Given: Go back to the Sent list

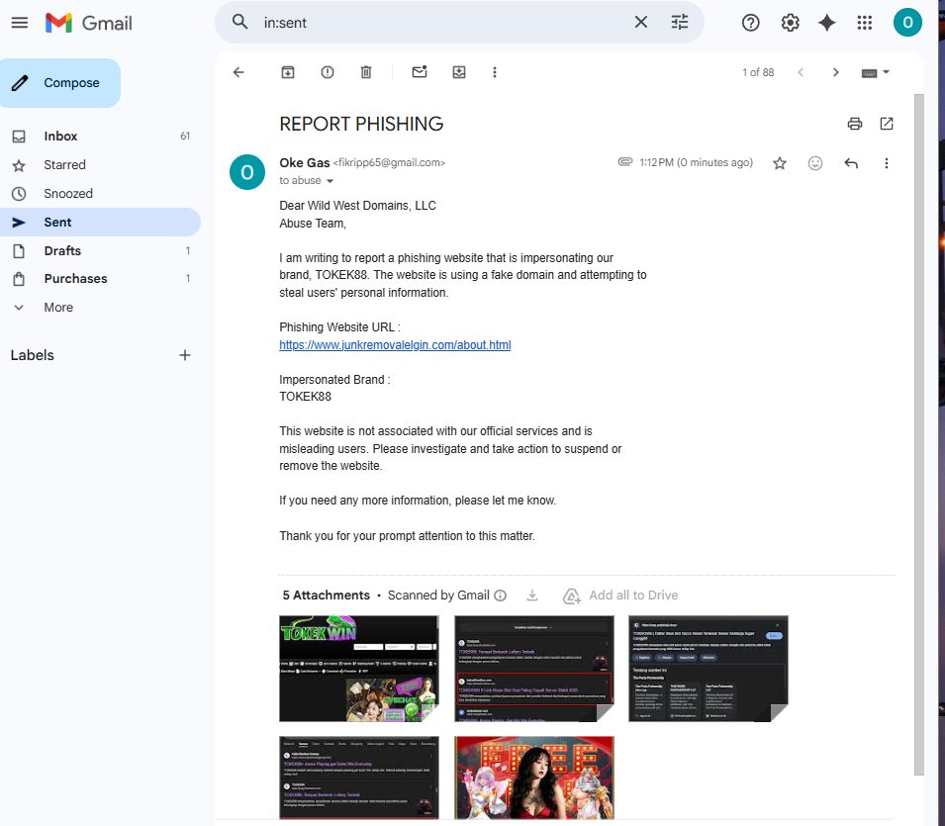Looking at the screenshot, I should [238, 72].
